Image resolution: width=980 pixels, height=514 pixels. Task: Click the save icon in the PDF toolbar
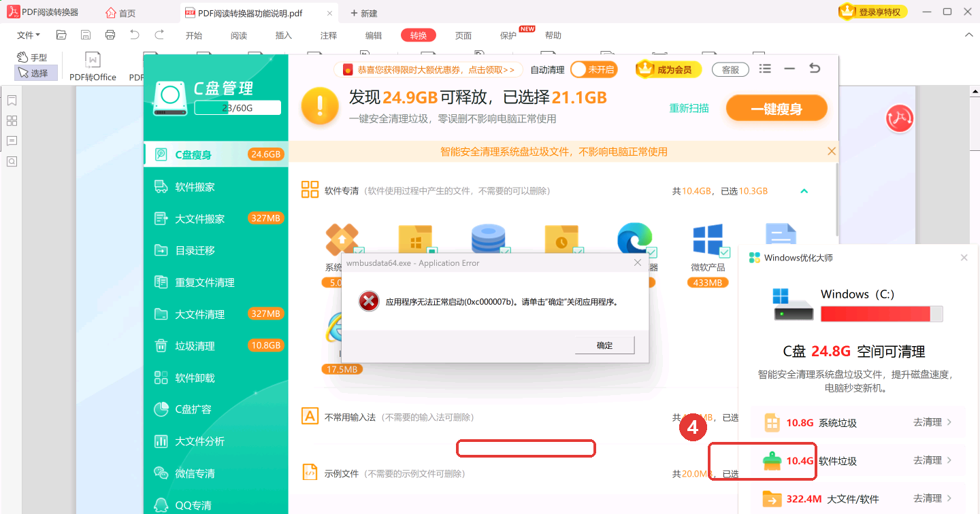click(86, 35)
